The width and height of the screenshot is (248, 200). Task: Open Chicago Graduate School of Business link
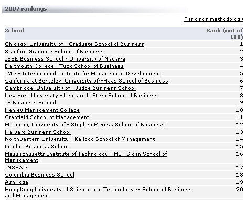coord(74,44)
